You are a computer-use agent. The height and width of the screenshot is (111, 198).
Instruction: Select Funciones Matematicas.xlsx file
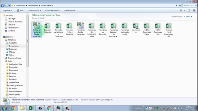click(x=125, y=29)
